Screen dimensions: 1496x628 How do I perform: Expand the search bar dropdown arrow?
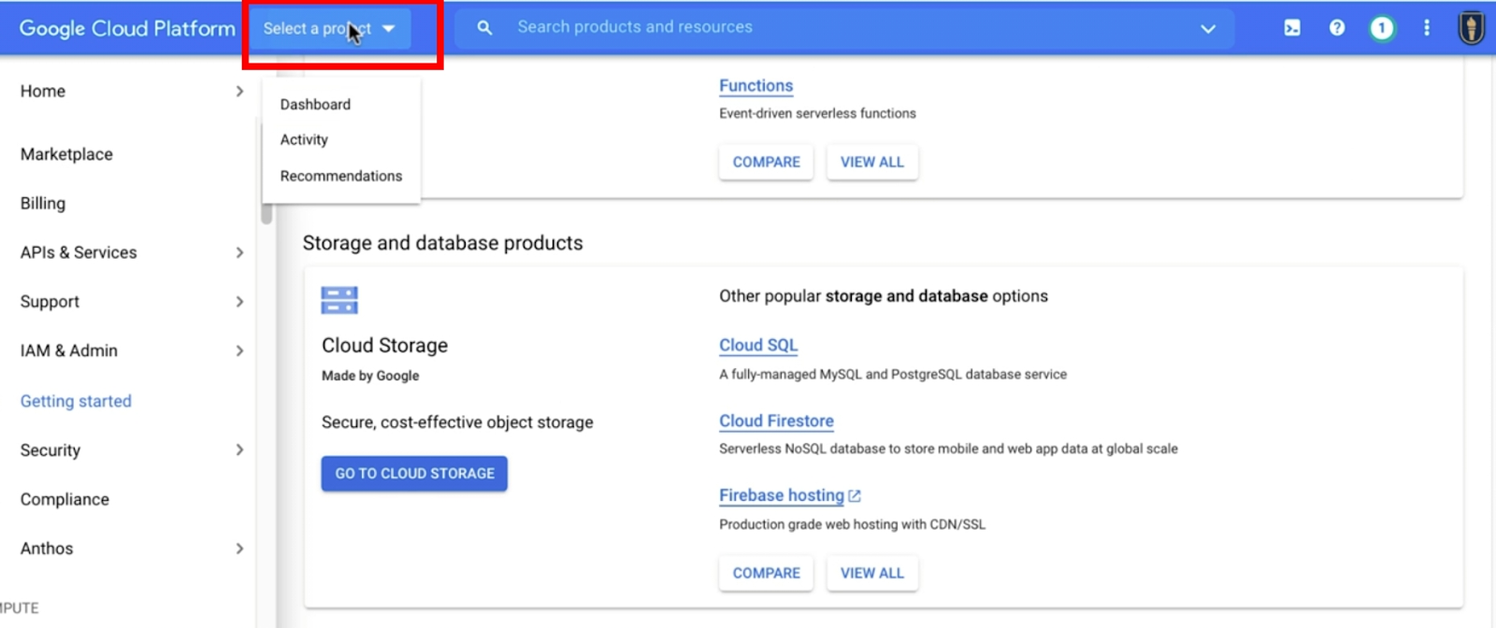1208,28
